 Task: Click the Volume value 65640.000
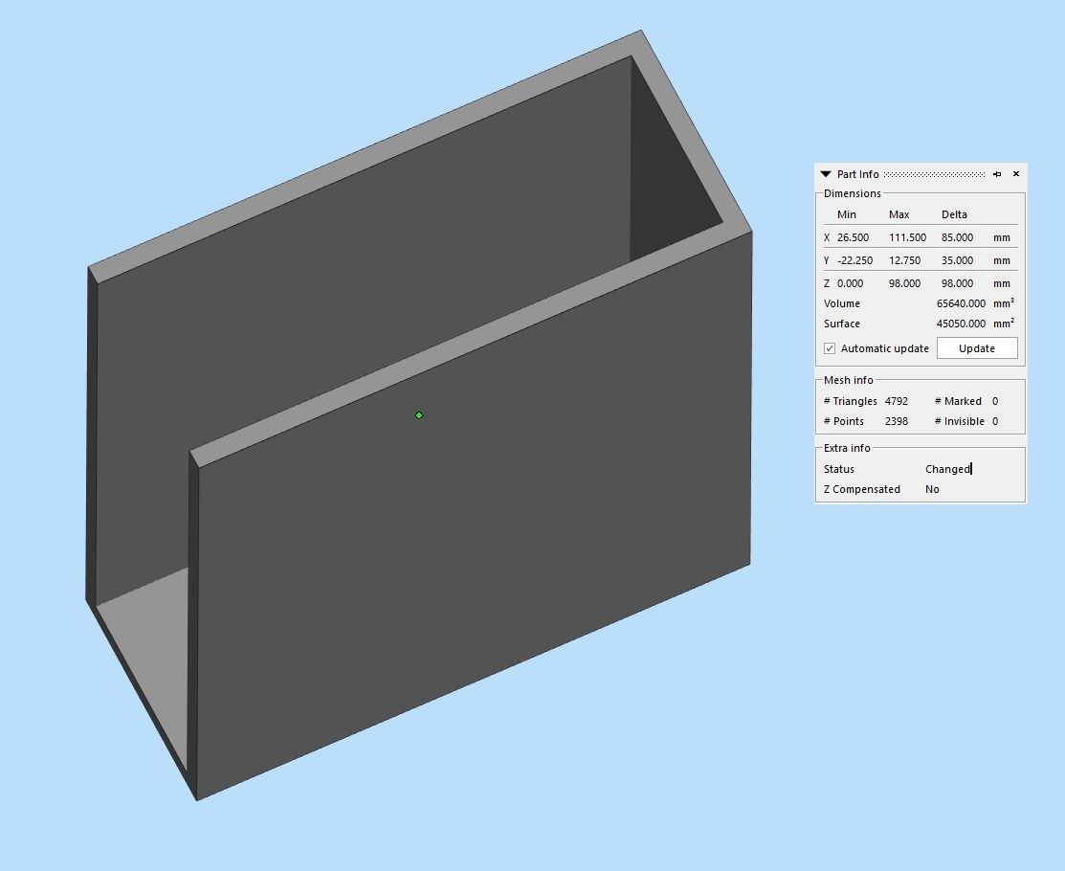[x=961, y=303]
